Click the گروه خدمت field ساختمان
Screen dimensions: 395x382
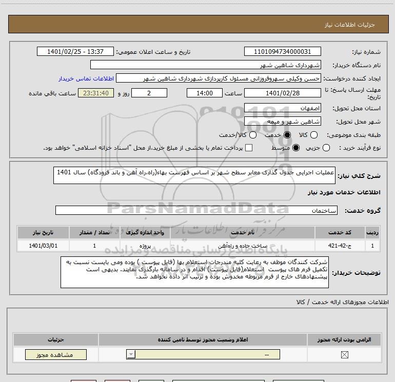pyautogui.click(x=196, y=210)
